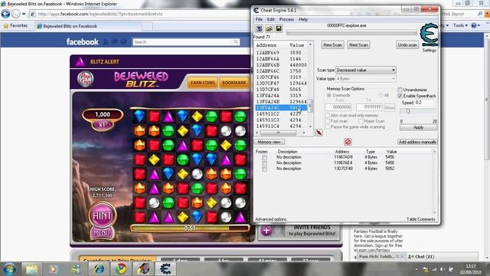Open the media player taskbar icon
This screenshot has height=276, width=490.
(x=53, y=269)
